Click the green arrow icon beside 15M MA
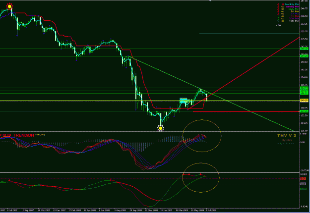 point(278,21)
